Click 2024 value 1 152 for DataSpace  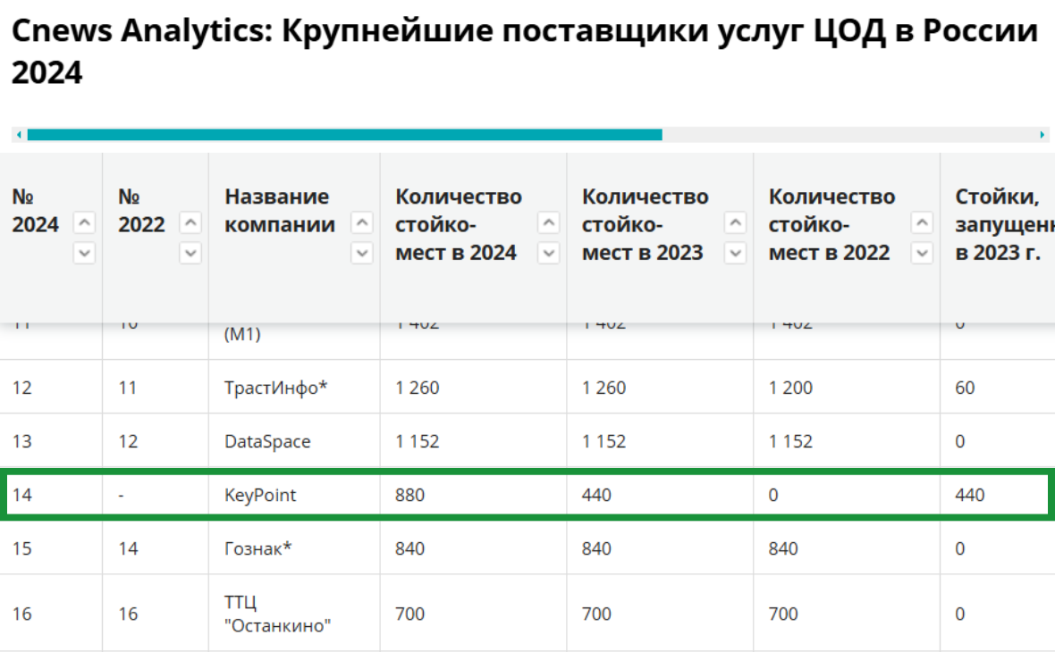[418, 441]
